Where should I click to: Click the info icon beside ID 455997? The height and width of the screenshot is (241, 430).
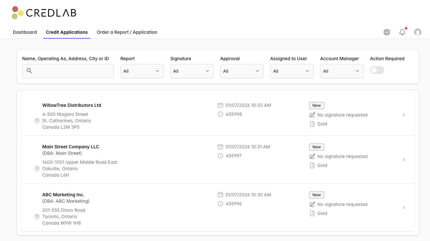[220, 156]
